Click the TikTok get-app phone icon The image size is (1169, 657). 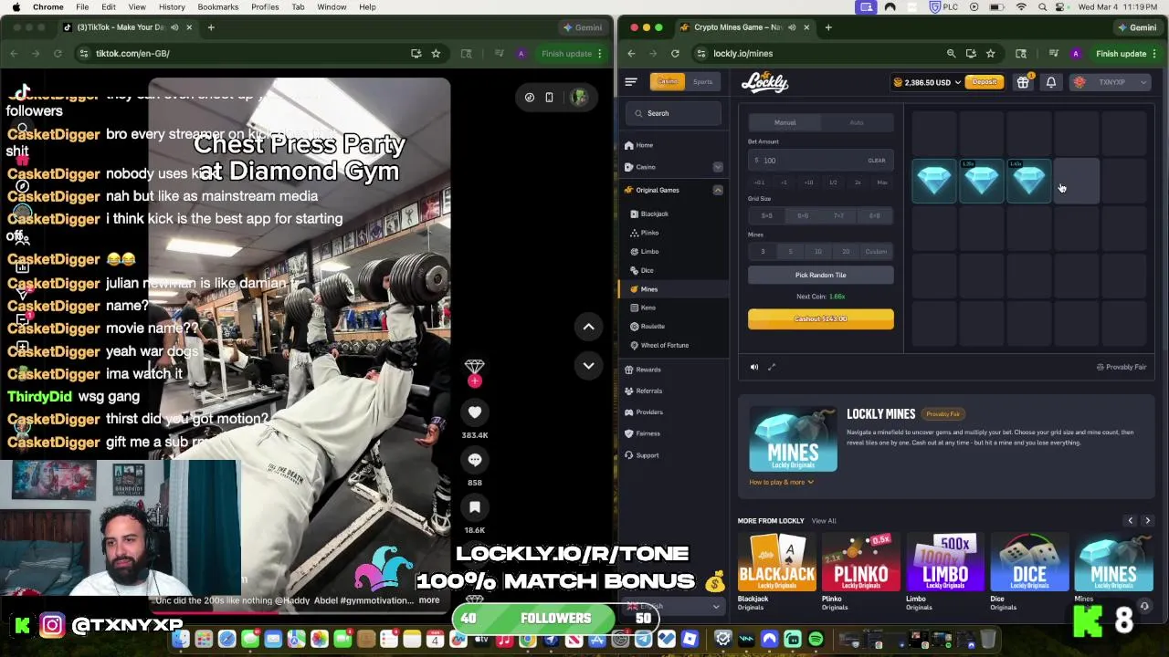click(549, 98)
